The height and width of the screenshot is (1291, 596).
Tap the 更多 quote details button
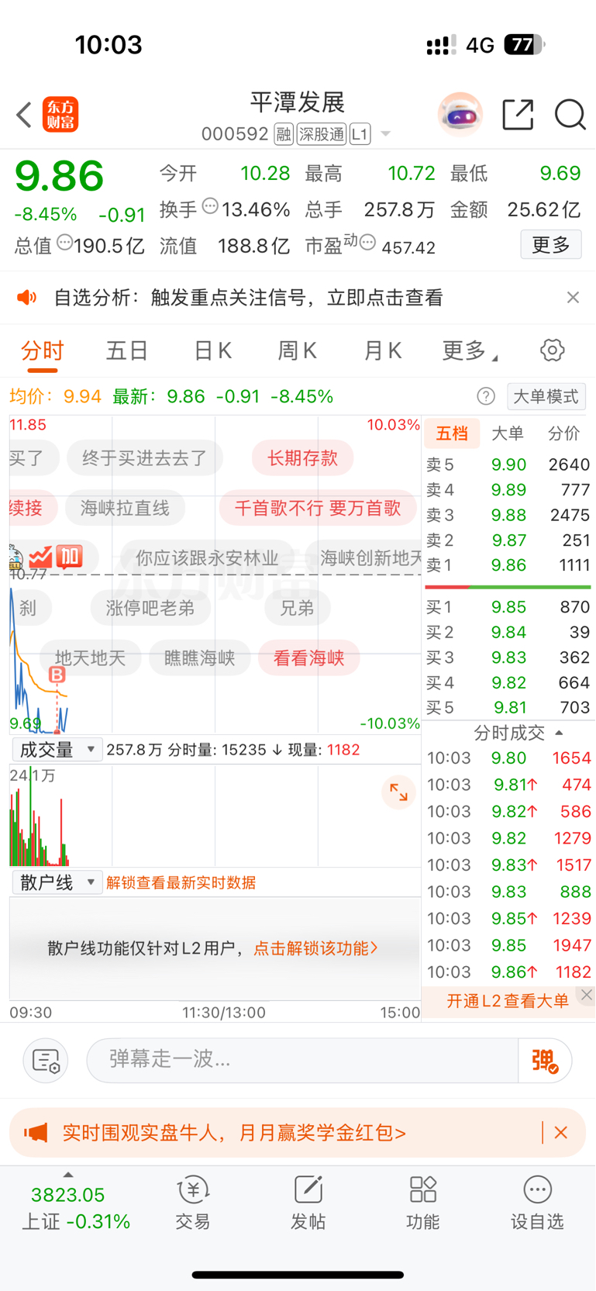551,245
